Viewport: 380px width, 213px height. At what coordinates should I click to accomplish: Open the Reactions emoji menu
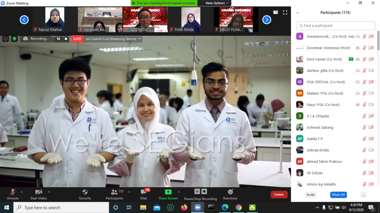[230, 192]
